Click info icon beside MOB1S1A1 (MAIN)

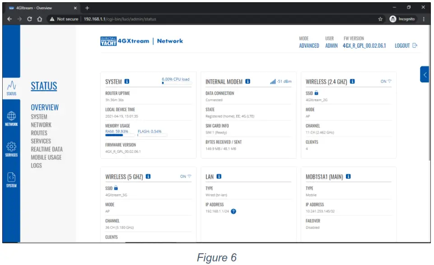pyautogui.click(x=348, y=177)
